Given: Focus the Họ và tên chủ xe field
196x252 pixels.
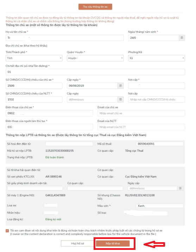Looking at the screenshot, I should [x=65, y=38].
